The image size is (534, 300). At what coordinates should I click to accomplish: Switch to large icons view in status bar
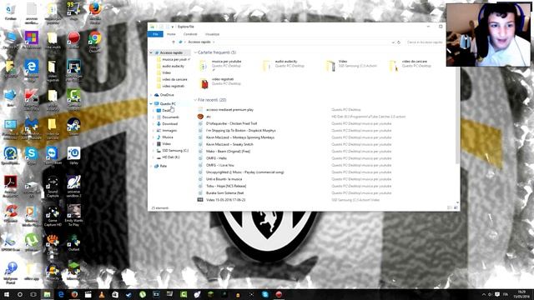456,207
